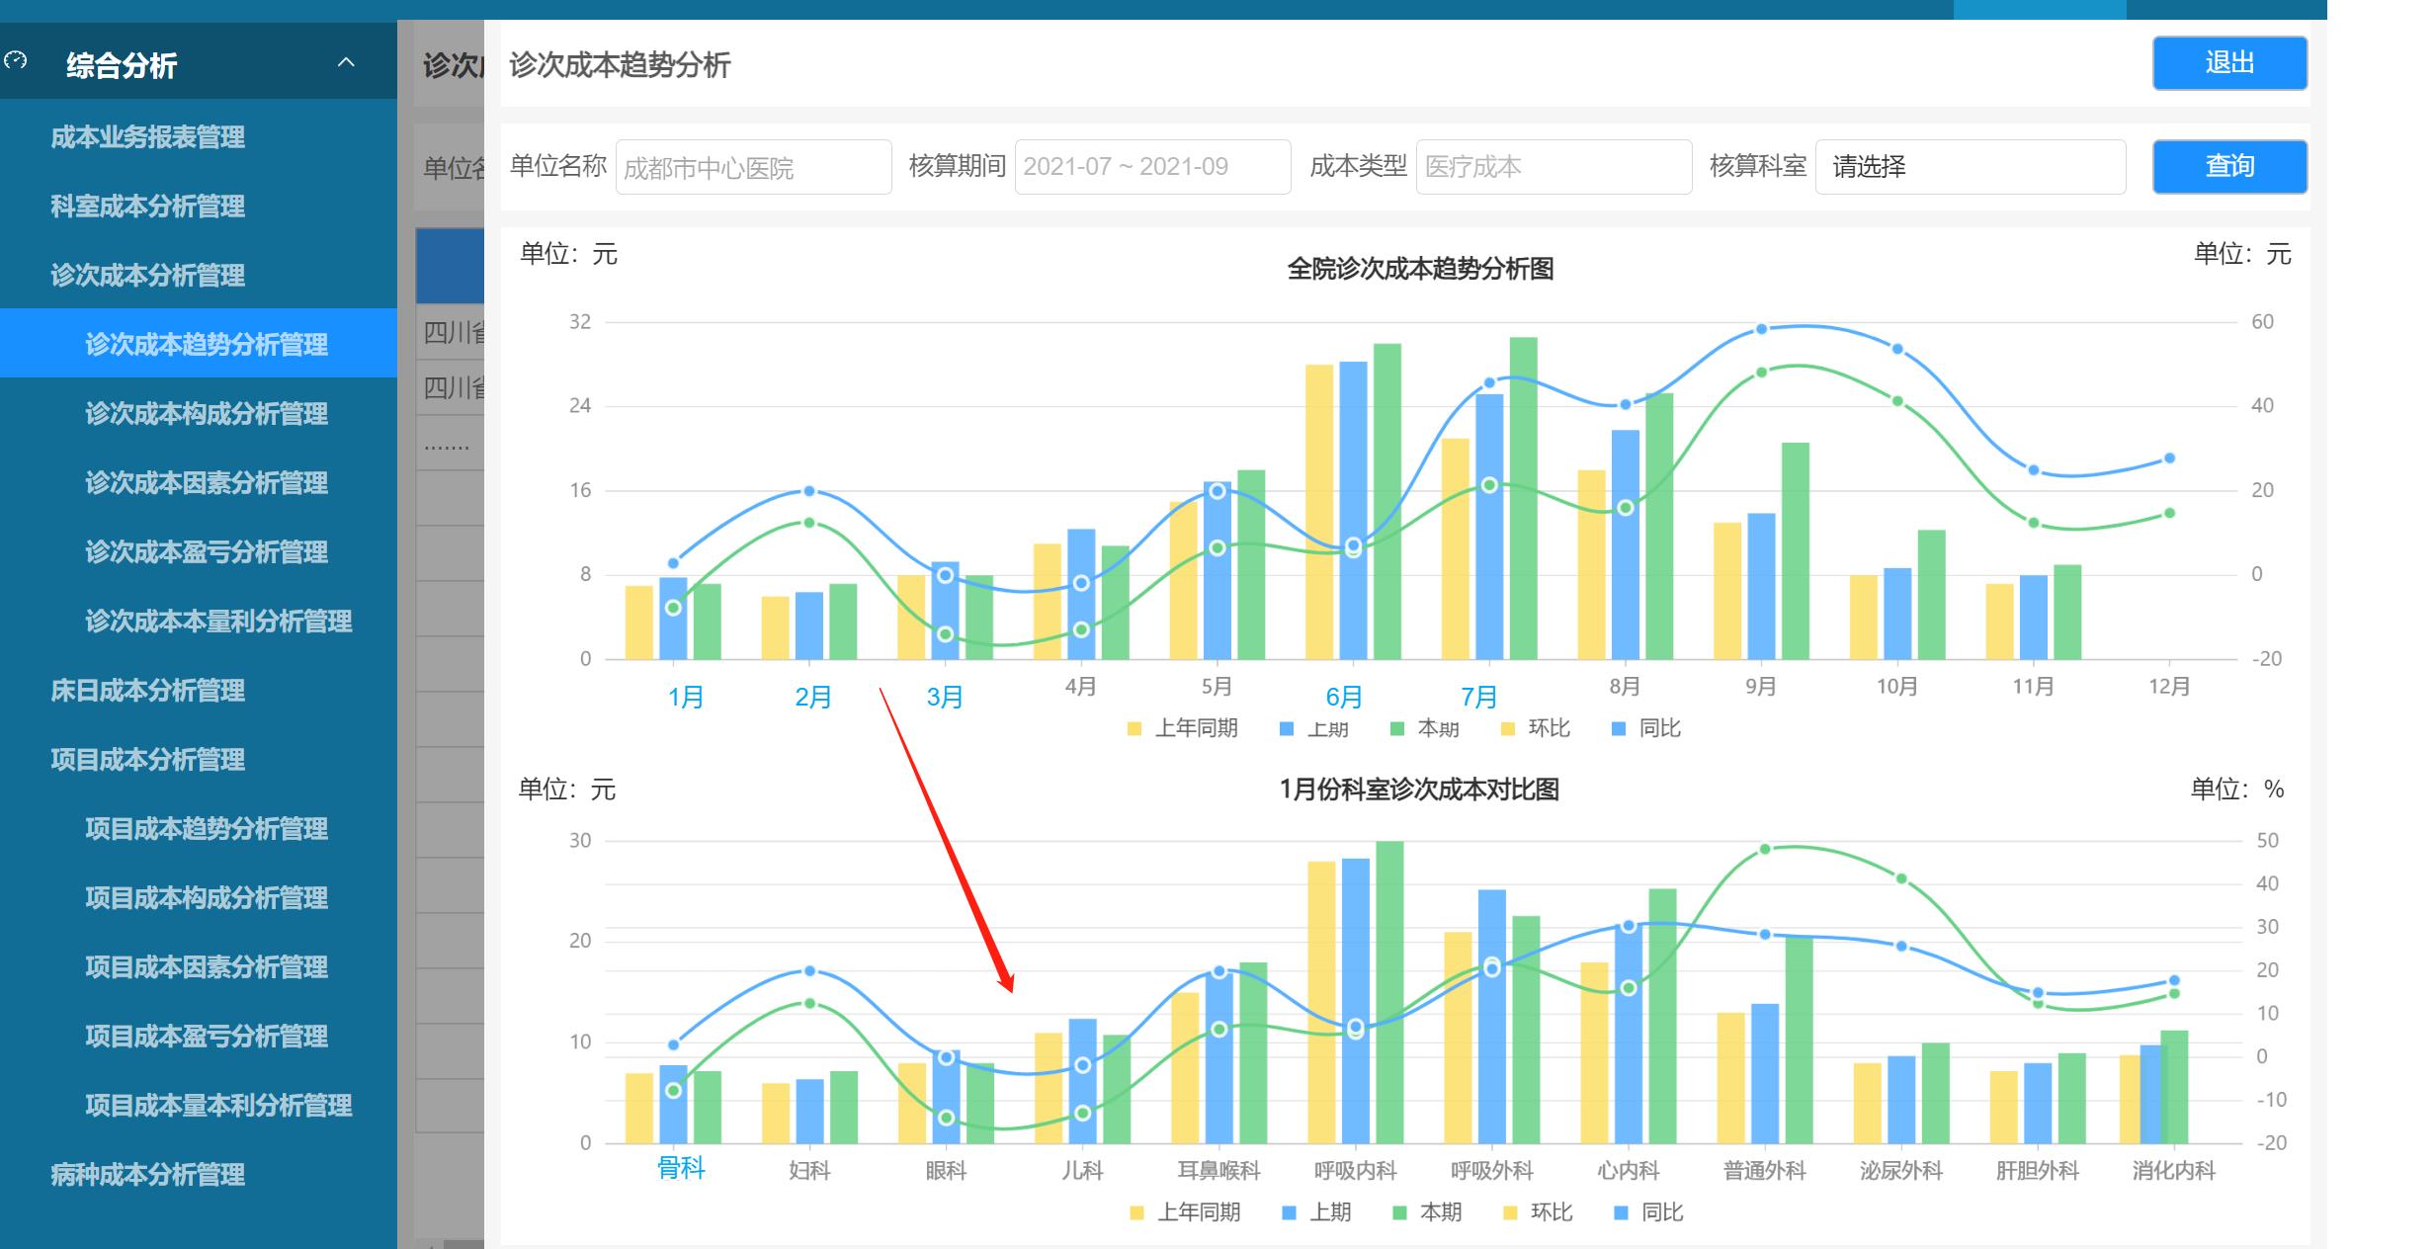Click 消化内科 department axis label
Viewport: 2435px width, 1249px height.
click(2173, 1171)
